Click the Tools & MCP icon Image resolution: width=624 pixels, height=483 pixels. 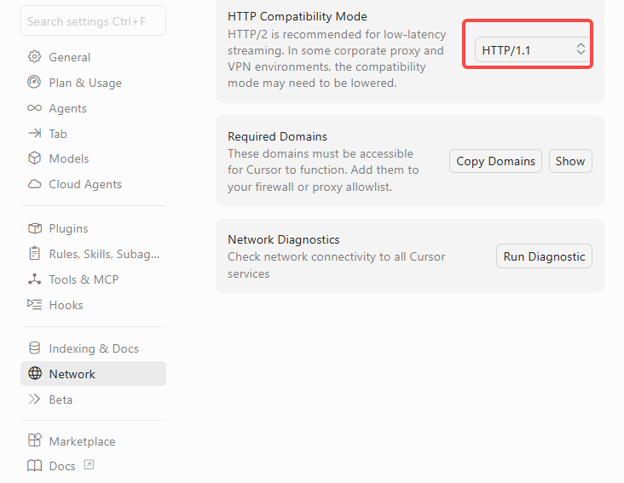coord(35,279)
